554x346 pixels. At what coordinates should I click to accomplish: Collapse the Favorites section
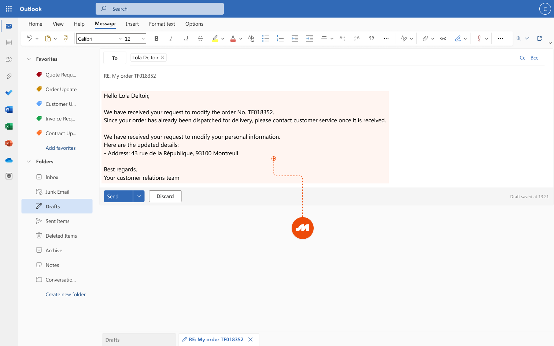pos(29,59)
